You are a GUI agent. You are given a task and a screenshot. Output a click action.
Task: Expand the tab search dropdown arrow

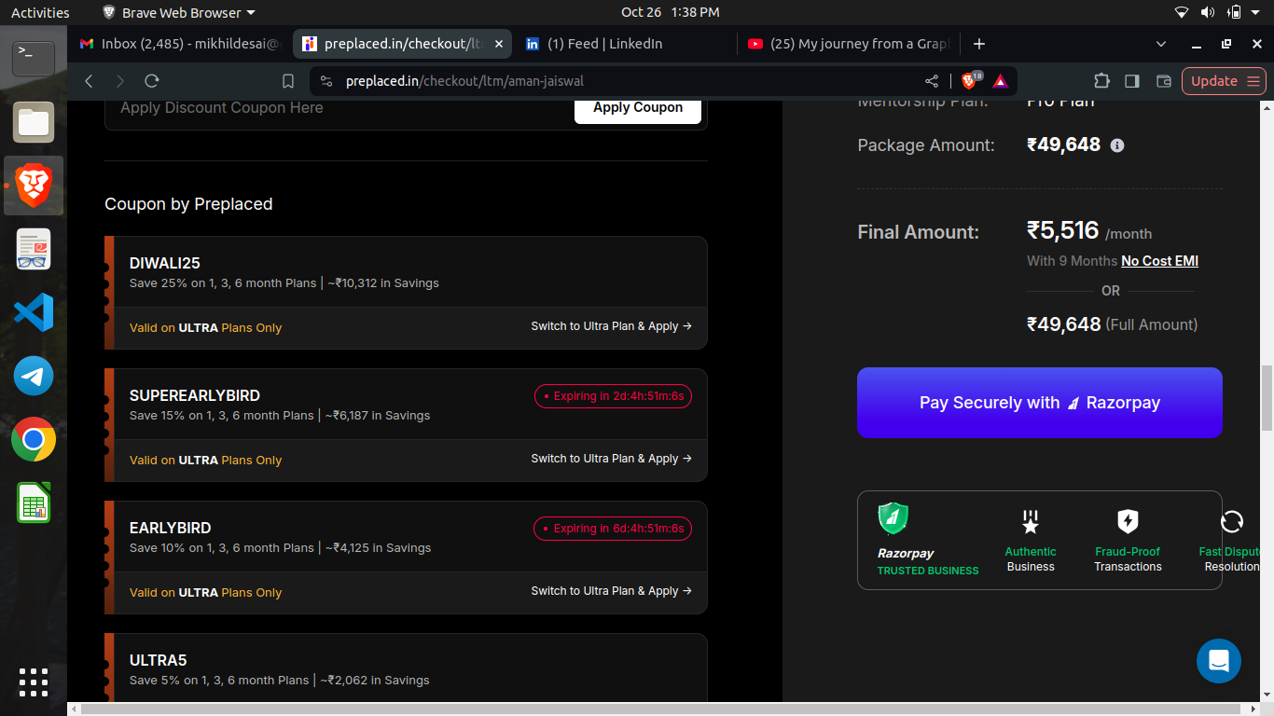(1161, 44)
